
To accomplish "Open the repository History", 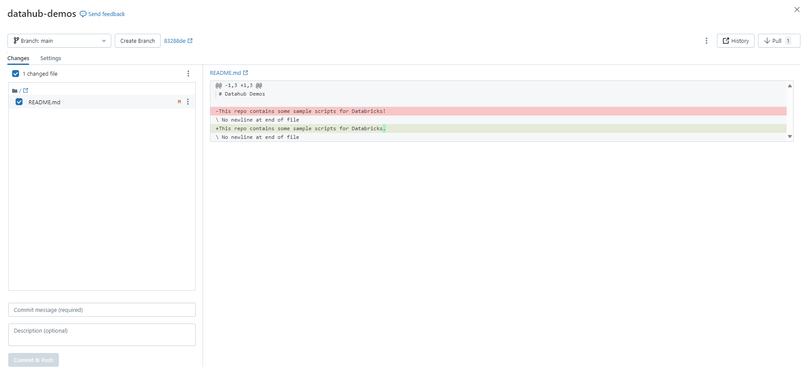I will click(735, 41).
